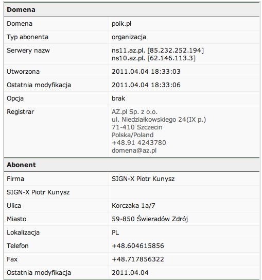Click the Opcja value brak
This screenshot has height=280, width=262.
click(118, 98)
